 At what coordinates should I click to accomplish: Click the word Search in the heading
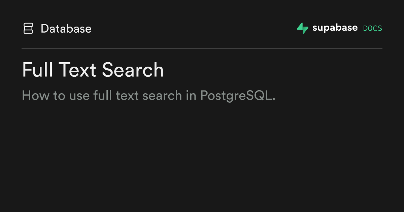tap(133, 70)
